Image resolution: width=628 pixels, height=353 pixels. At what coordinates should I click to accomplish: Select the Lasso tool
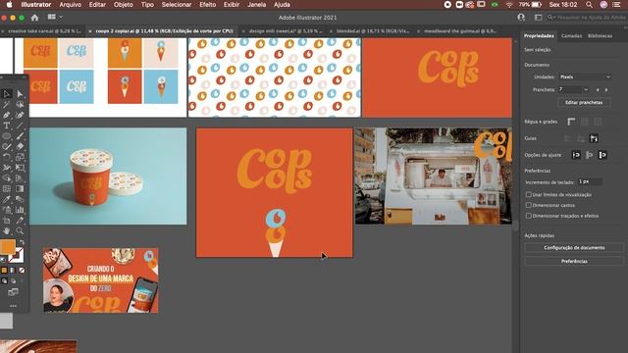[20, 105]
